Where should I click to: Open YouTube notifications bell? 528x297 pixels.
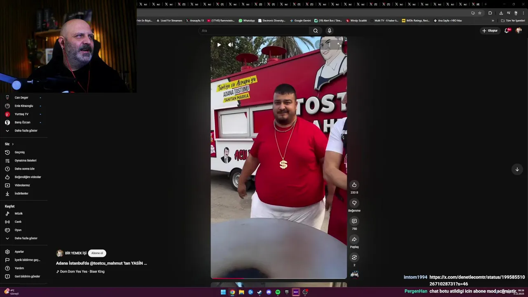tap(507, 31)
